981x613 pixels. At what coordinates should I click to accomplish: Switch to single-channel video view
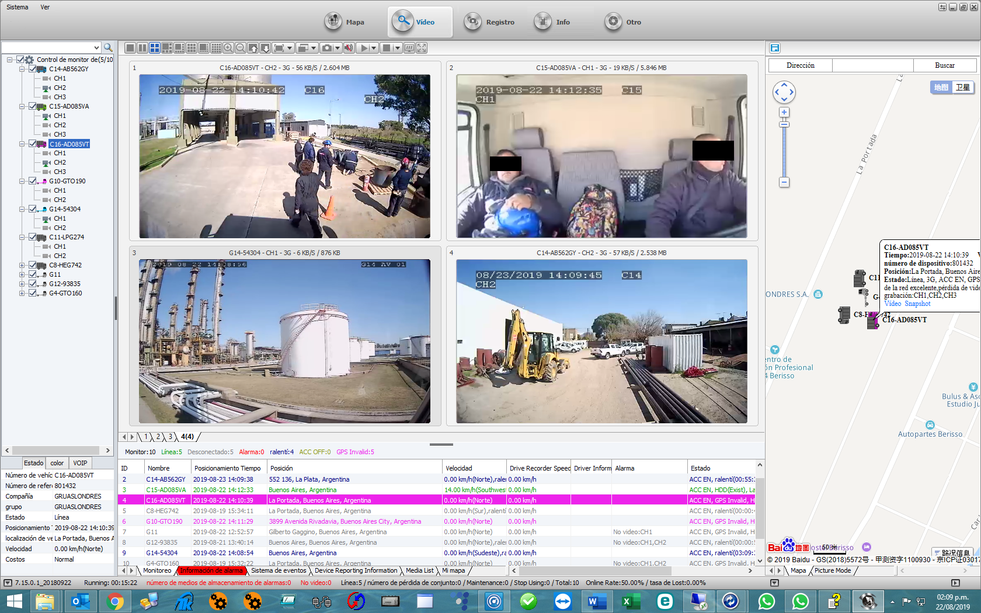coord(130,48)
